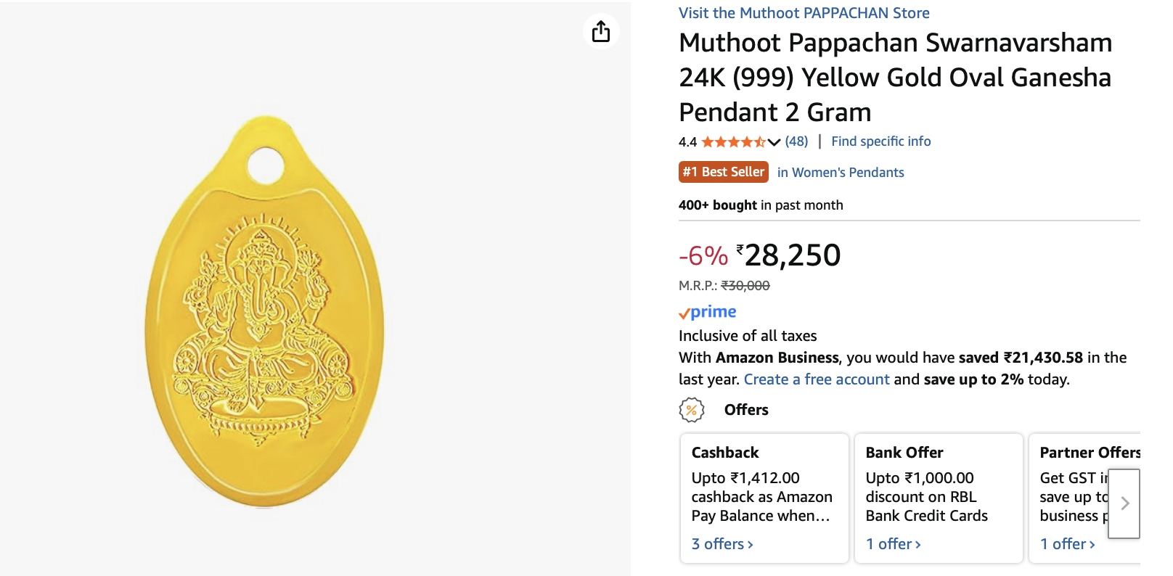This screenshot has width=1173, height=576.
Task: Click Create a free account link
Action: pos(816,379)
